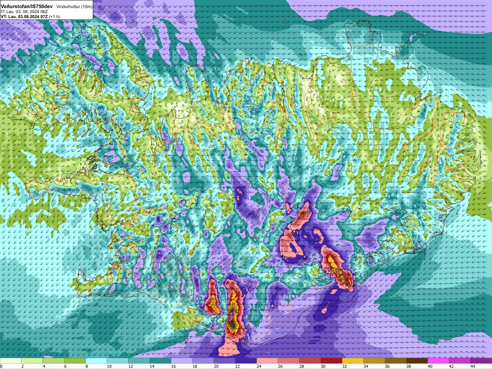
Task: Pick the violet 20–22 legend swatch
Action: pos(224,361)
